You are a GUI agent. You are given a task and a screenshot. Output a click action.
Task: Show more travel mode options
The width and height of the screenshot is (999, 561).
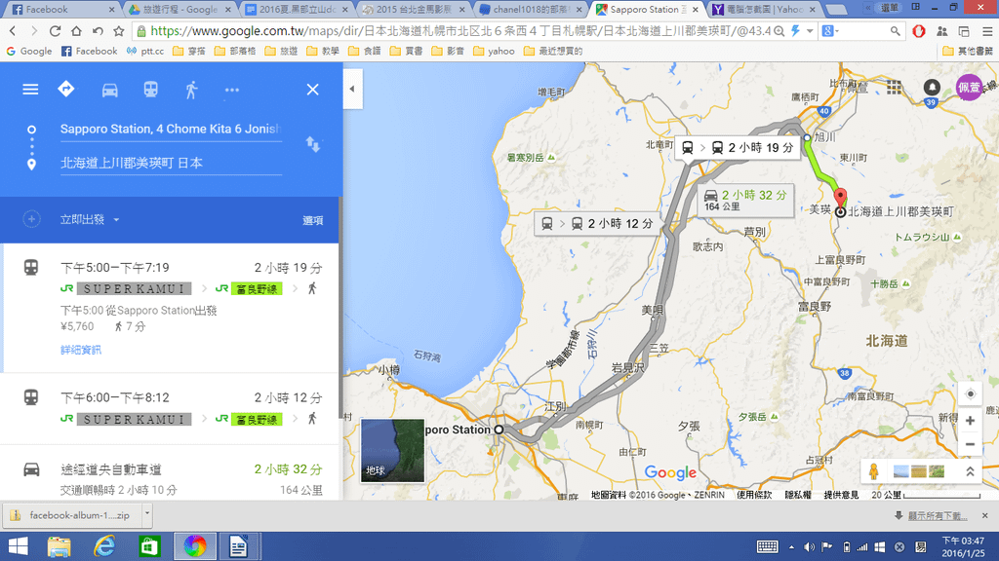coord(232,91)
